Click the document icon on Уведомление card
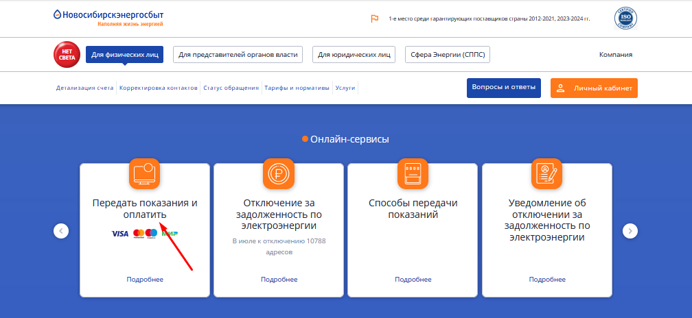 546,173
